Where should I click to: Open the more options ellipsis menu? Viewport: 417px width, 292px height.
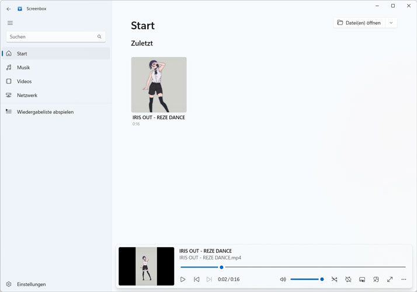pyautogui.click(x=404, y=280)
